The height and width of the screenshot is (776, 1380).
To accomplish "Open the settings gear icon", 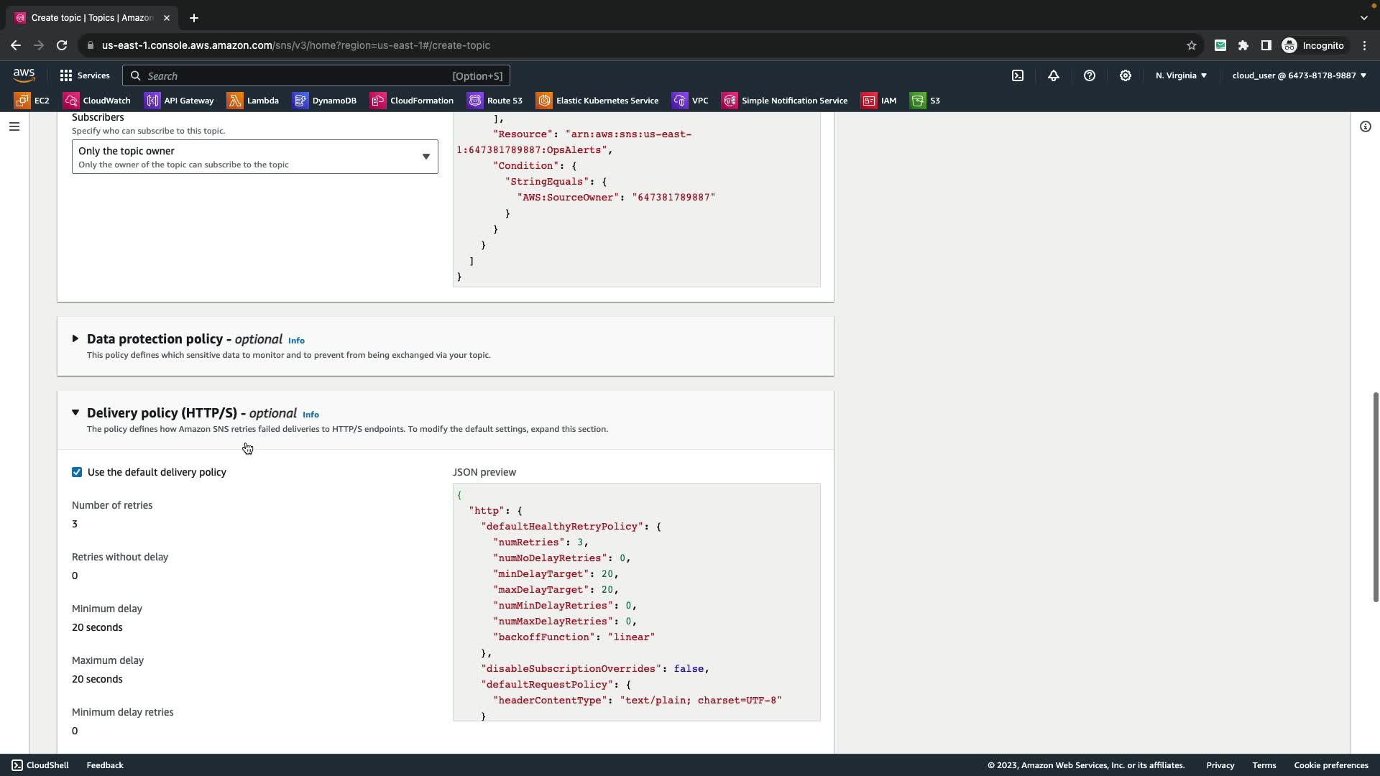I will pos(1126,75).
